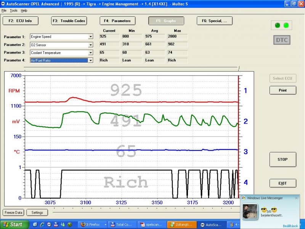Click the Print button
Screen dimensions: 305x229
[283, 90]
